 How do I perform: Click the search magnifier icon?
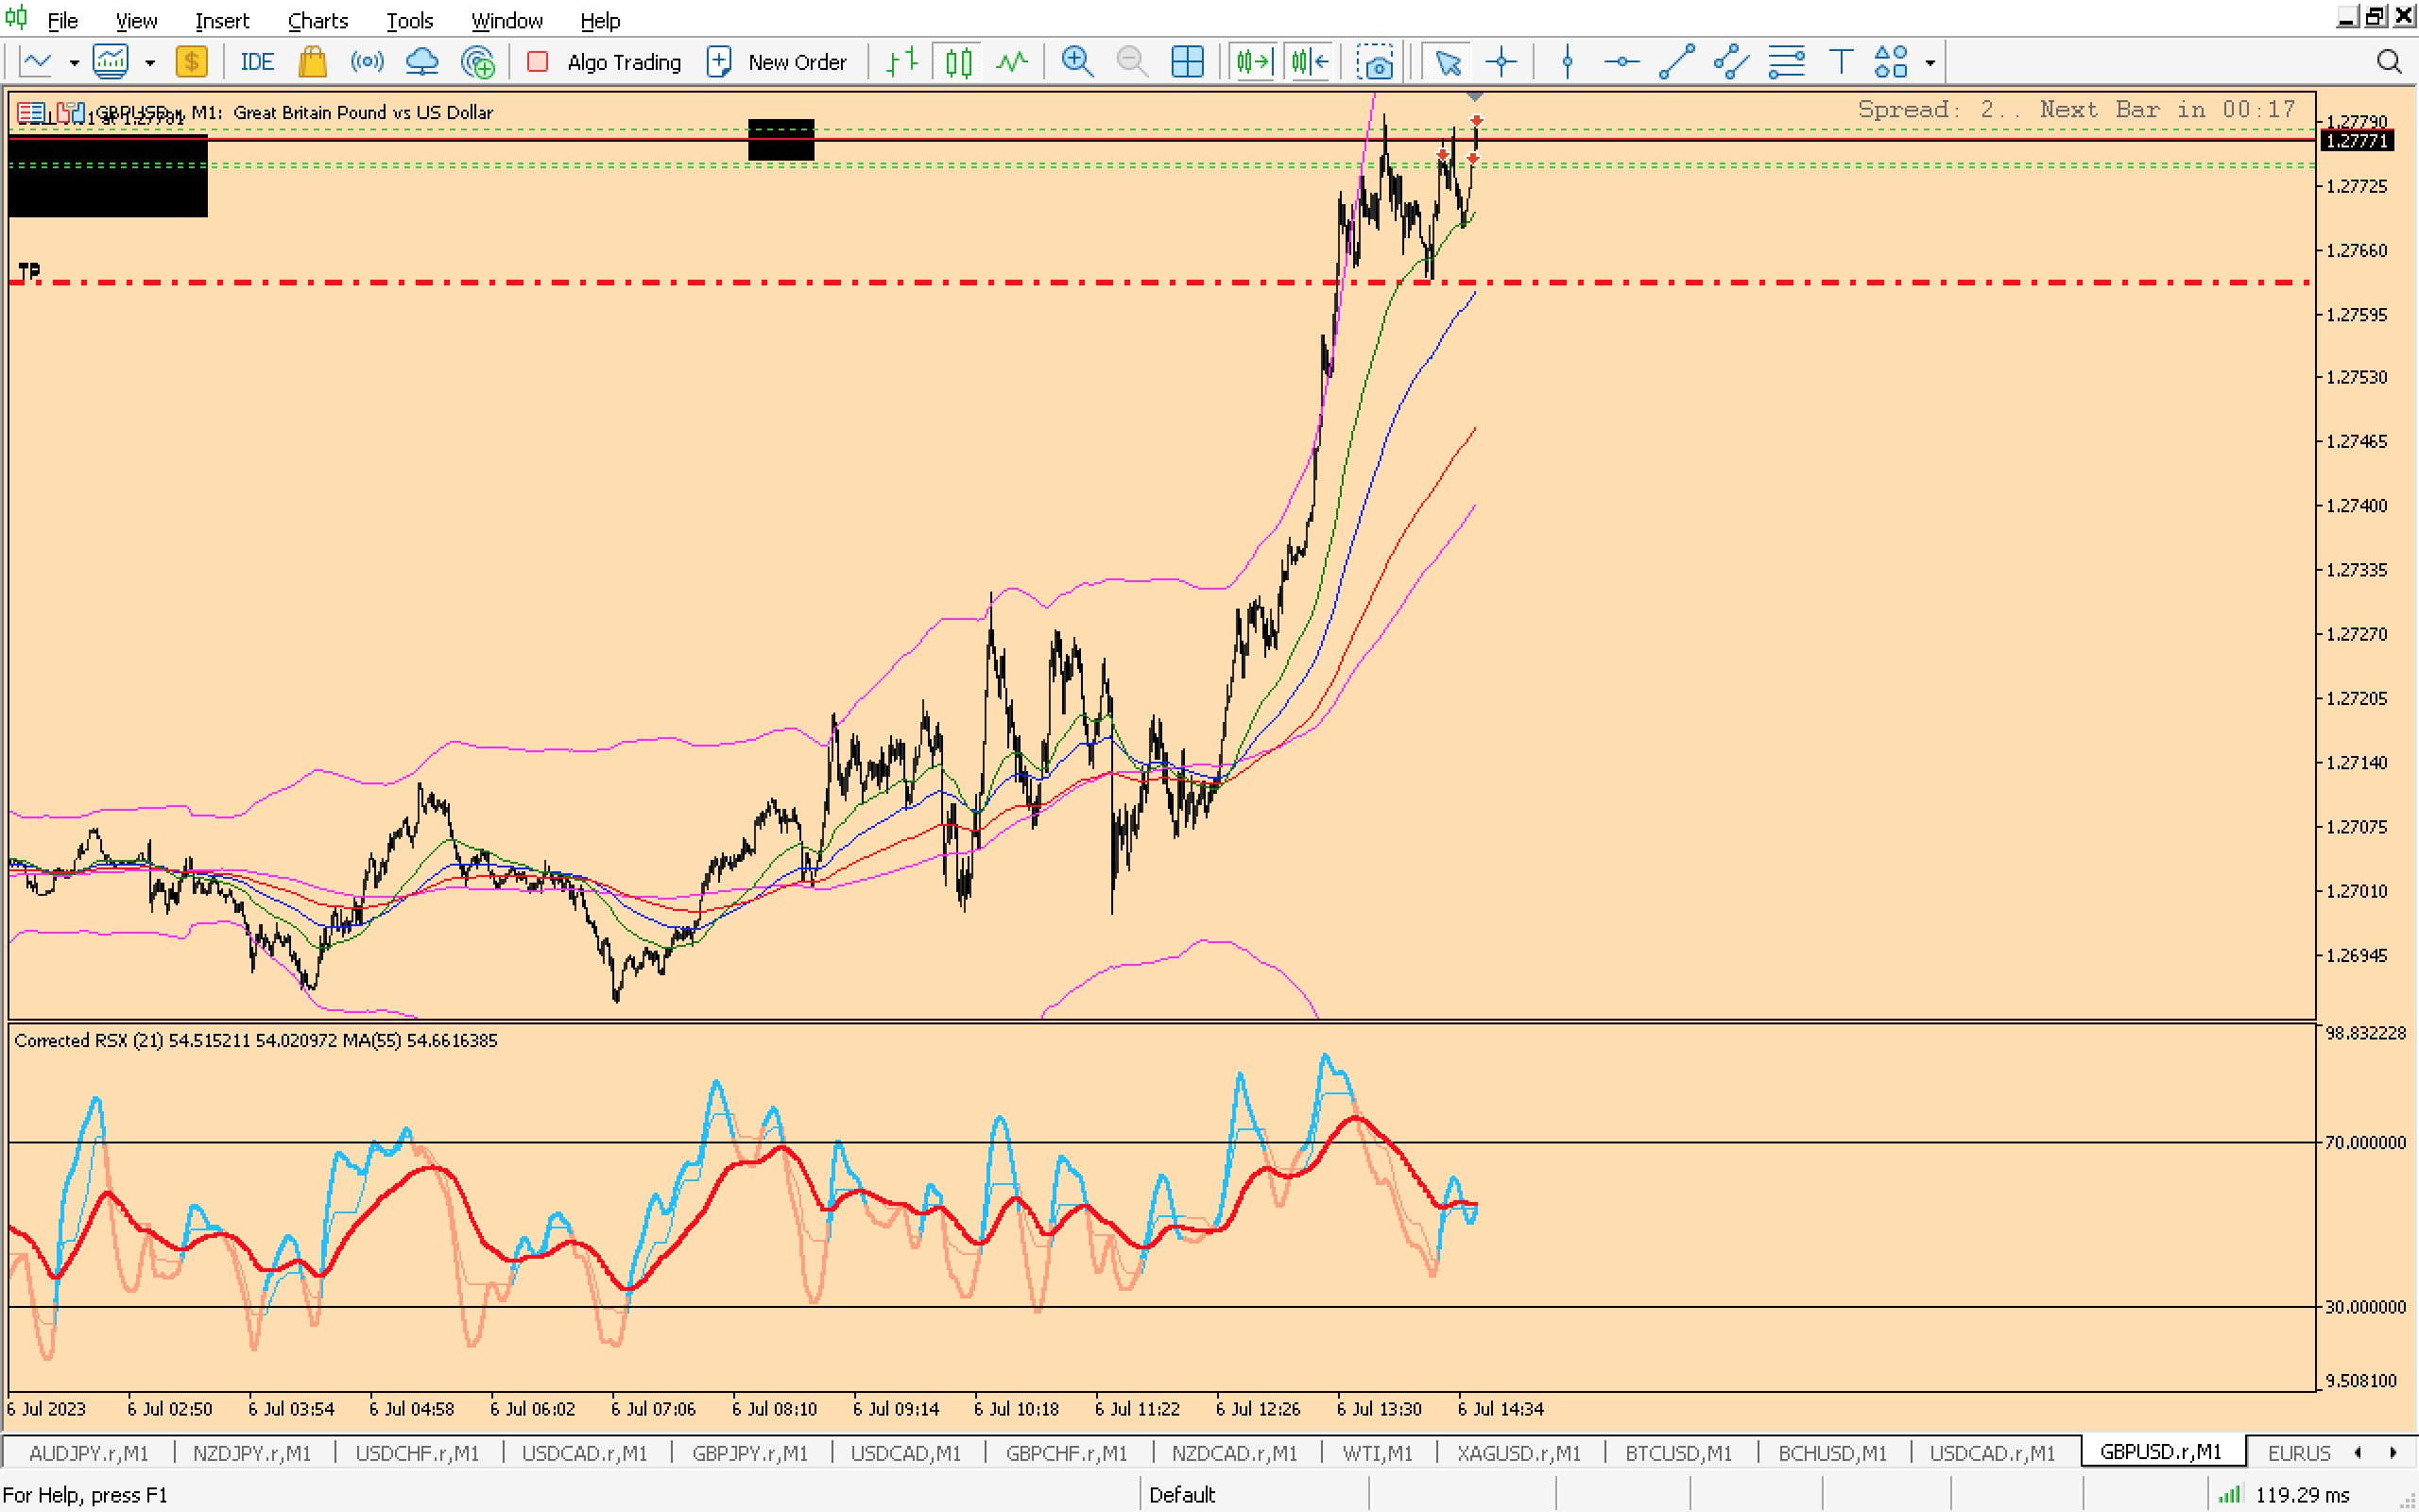(x=2388, y=62)
